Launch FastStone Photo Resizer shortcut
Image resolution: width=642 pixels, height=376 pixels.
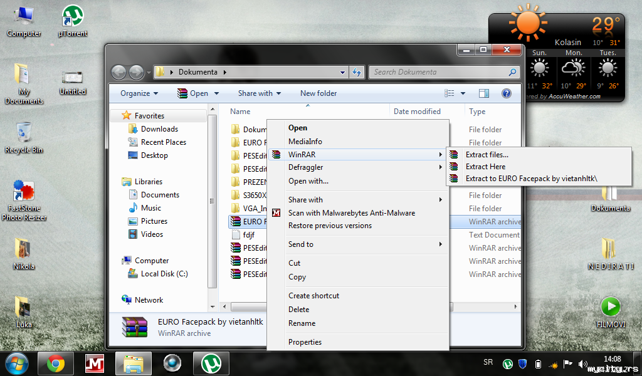click(24, 201)
